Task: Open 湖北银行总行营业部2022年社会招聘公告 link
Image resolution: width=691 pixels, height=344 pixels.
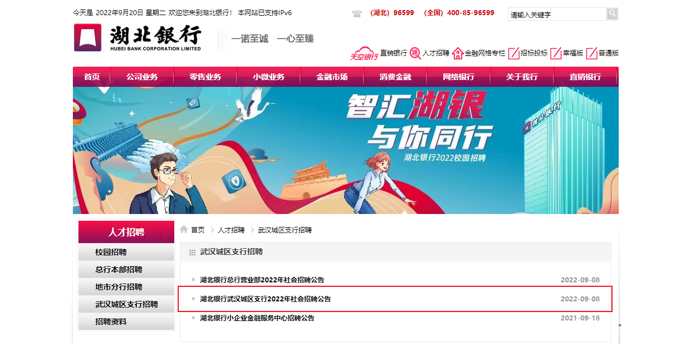Action: pos(262,280)
